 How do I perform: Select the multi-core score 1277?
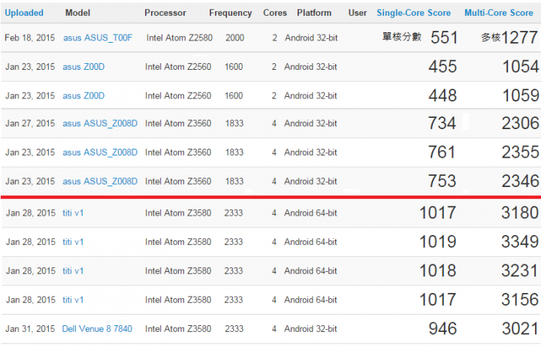tap(519, 38)
